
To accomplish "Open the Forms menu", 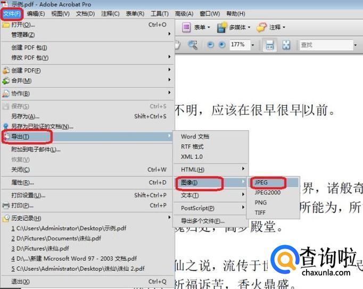I will click(135, 14).
